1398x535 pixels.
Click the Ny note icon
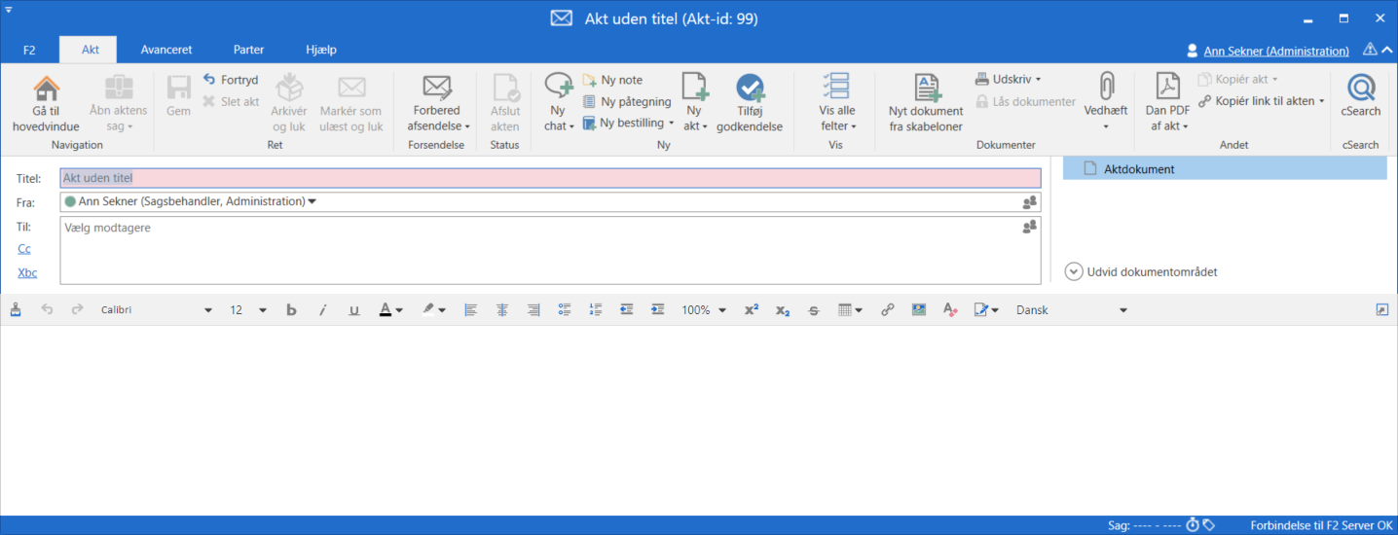click(x=589, y=80)
